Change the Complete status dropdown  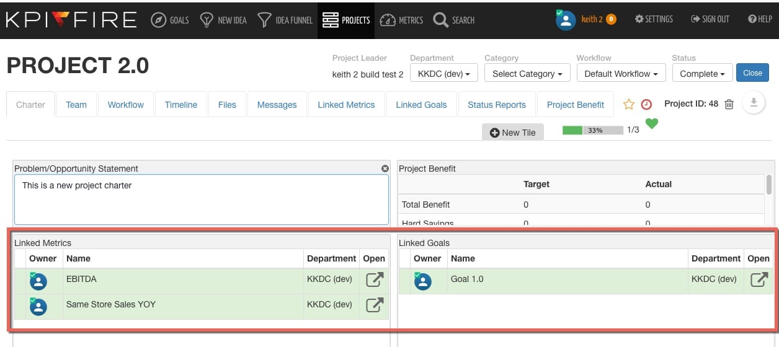click(702, 73)
